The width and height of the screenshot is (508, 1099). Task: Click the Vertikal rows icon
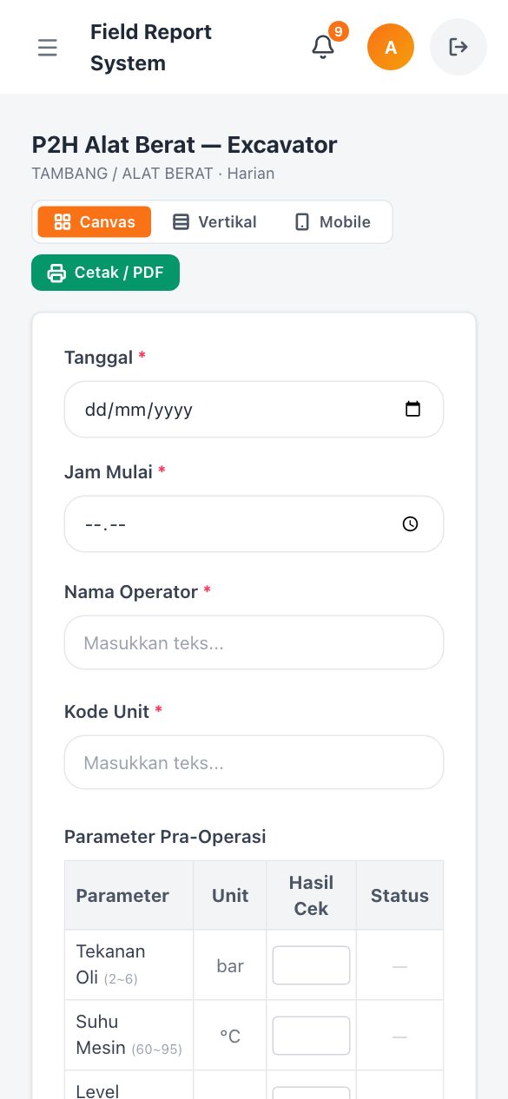click(x=181, y=222)
